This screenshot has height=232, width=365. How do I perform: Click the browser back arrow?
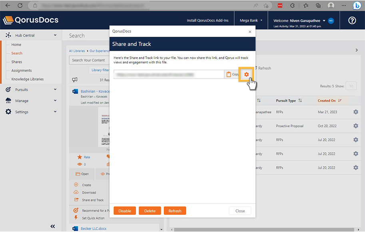8,6
